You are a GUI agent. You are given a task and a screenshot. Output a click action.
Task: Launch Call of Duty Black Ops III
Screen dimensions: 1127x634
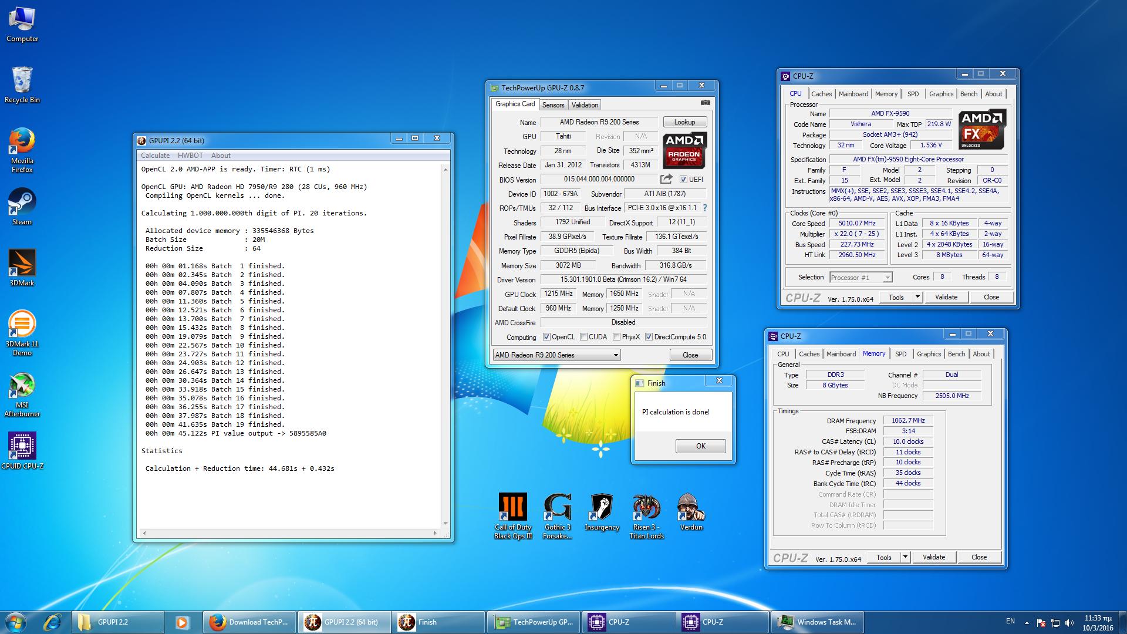[x=513, y=517]
